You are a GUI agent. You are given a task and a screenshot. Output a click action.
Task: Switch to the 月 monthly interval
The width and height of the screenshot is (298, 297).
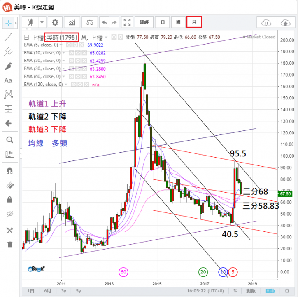click(194, 22)
